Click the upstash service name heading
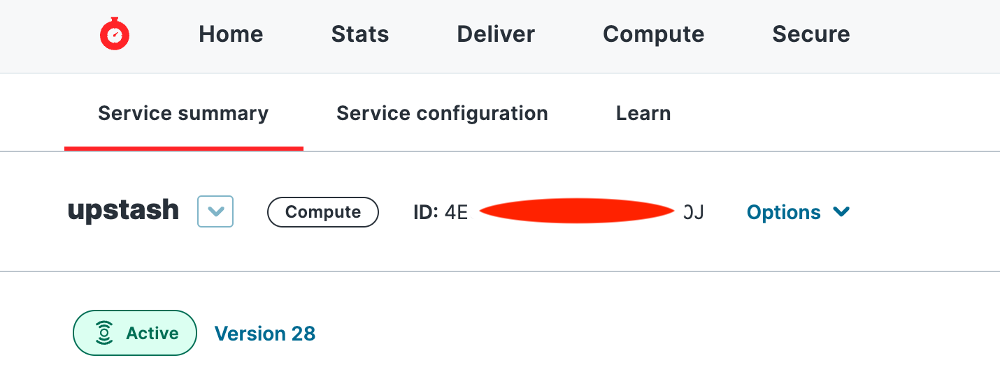Image resolution: width=1000 pixels, height=388 pixels. click(123, 211)
